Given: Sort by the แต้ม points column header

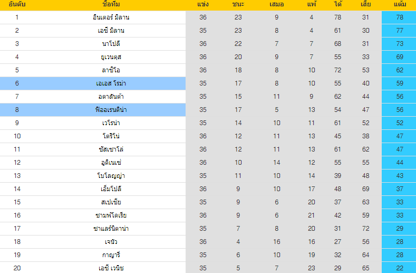Looking at the screenshot, I should [x=399, y=5].
